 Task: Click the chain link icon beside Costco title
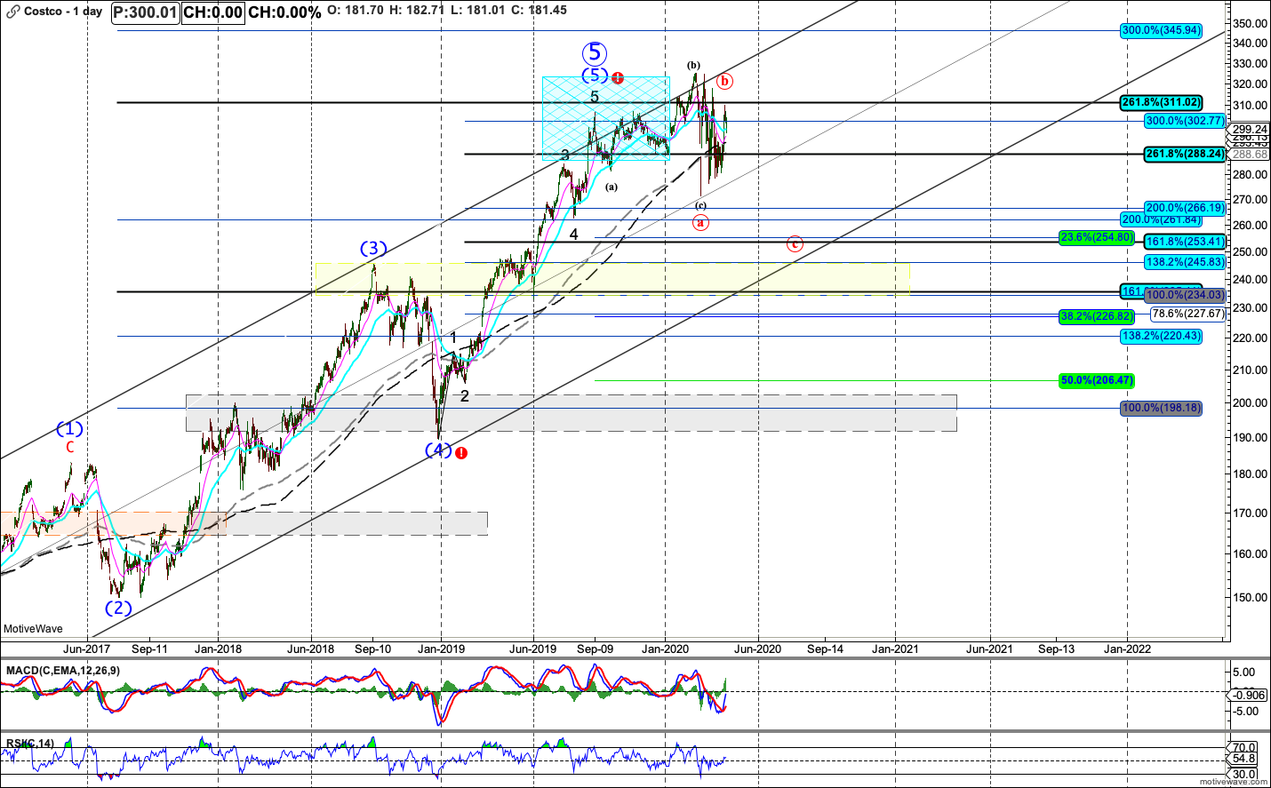point(12,12)
